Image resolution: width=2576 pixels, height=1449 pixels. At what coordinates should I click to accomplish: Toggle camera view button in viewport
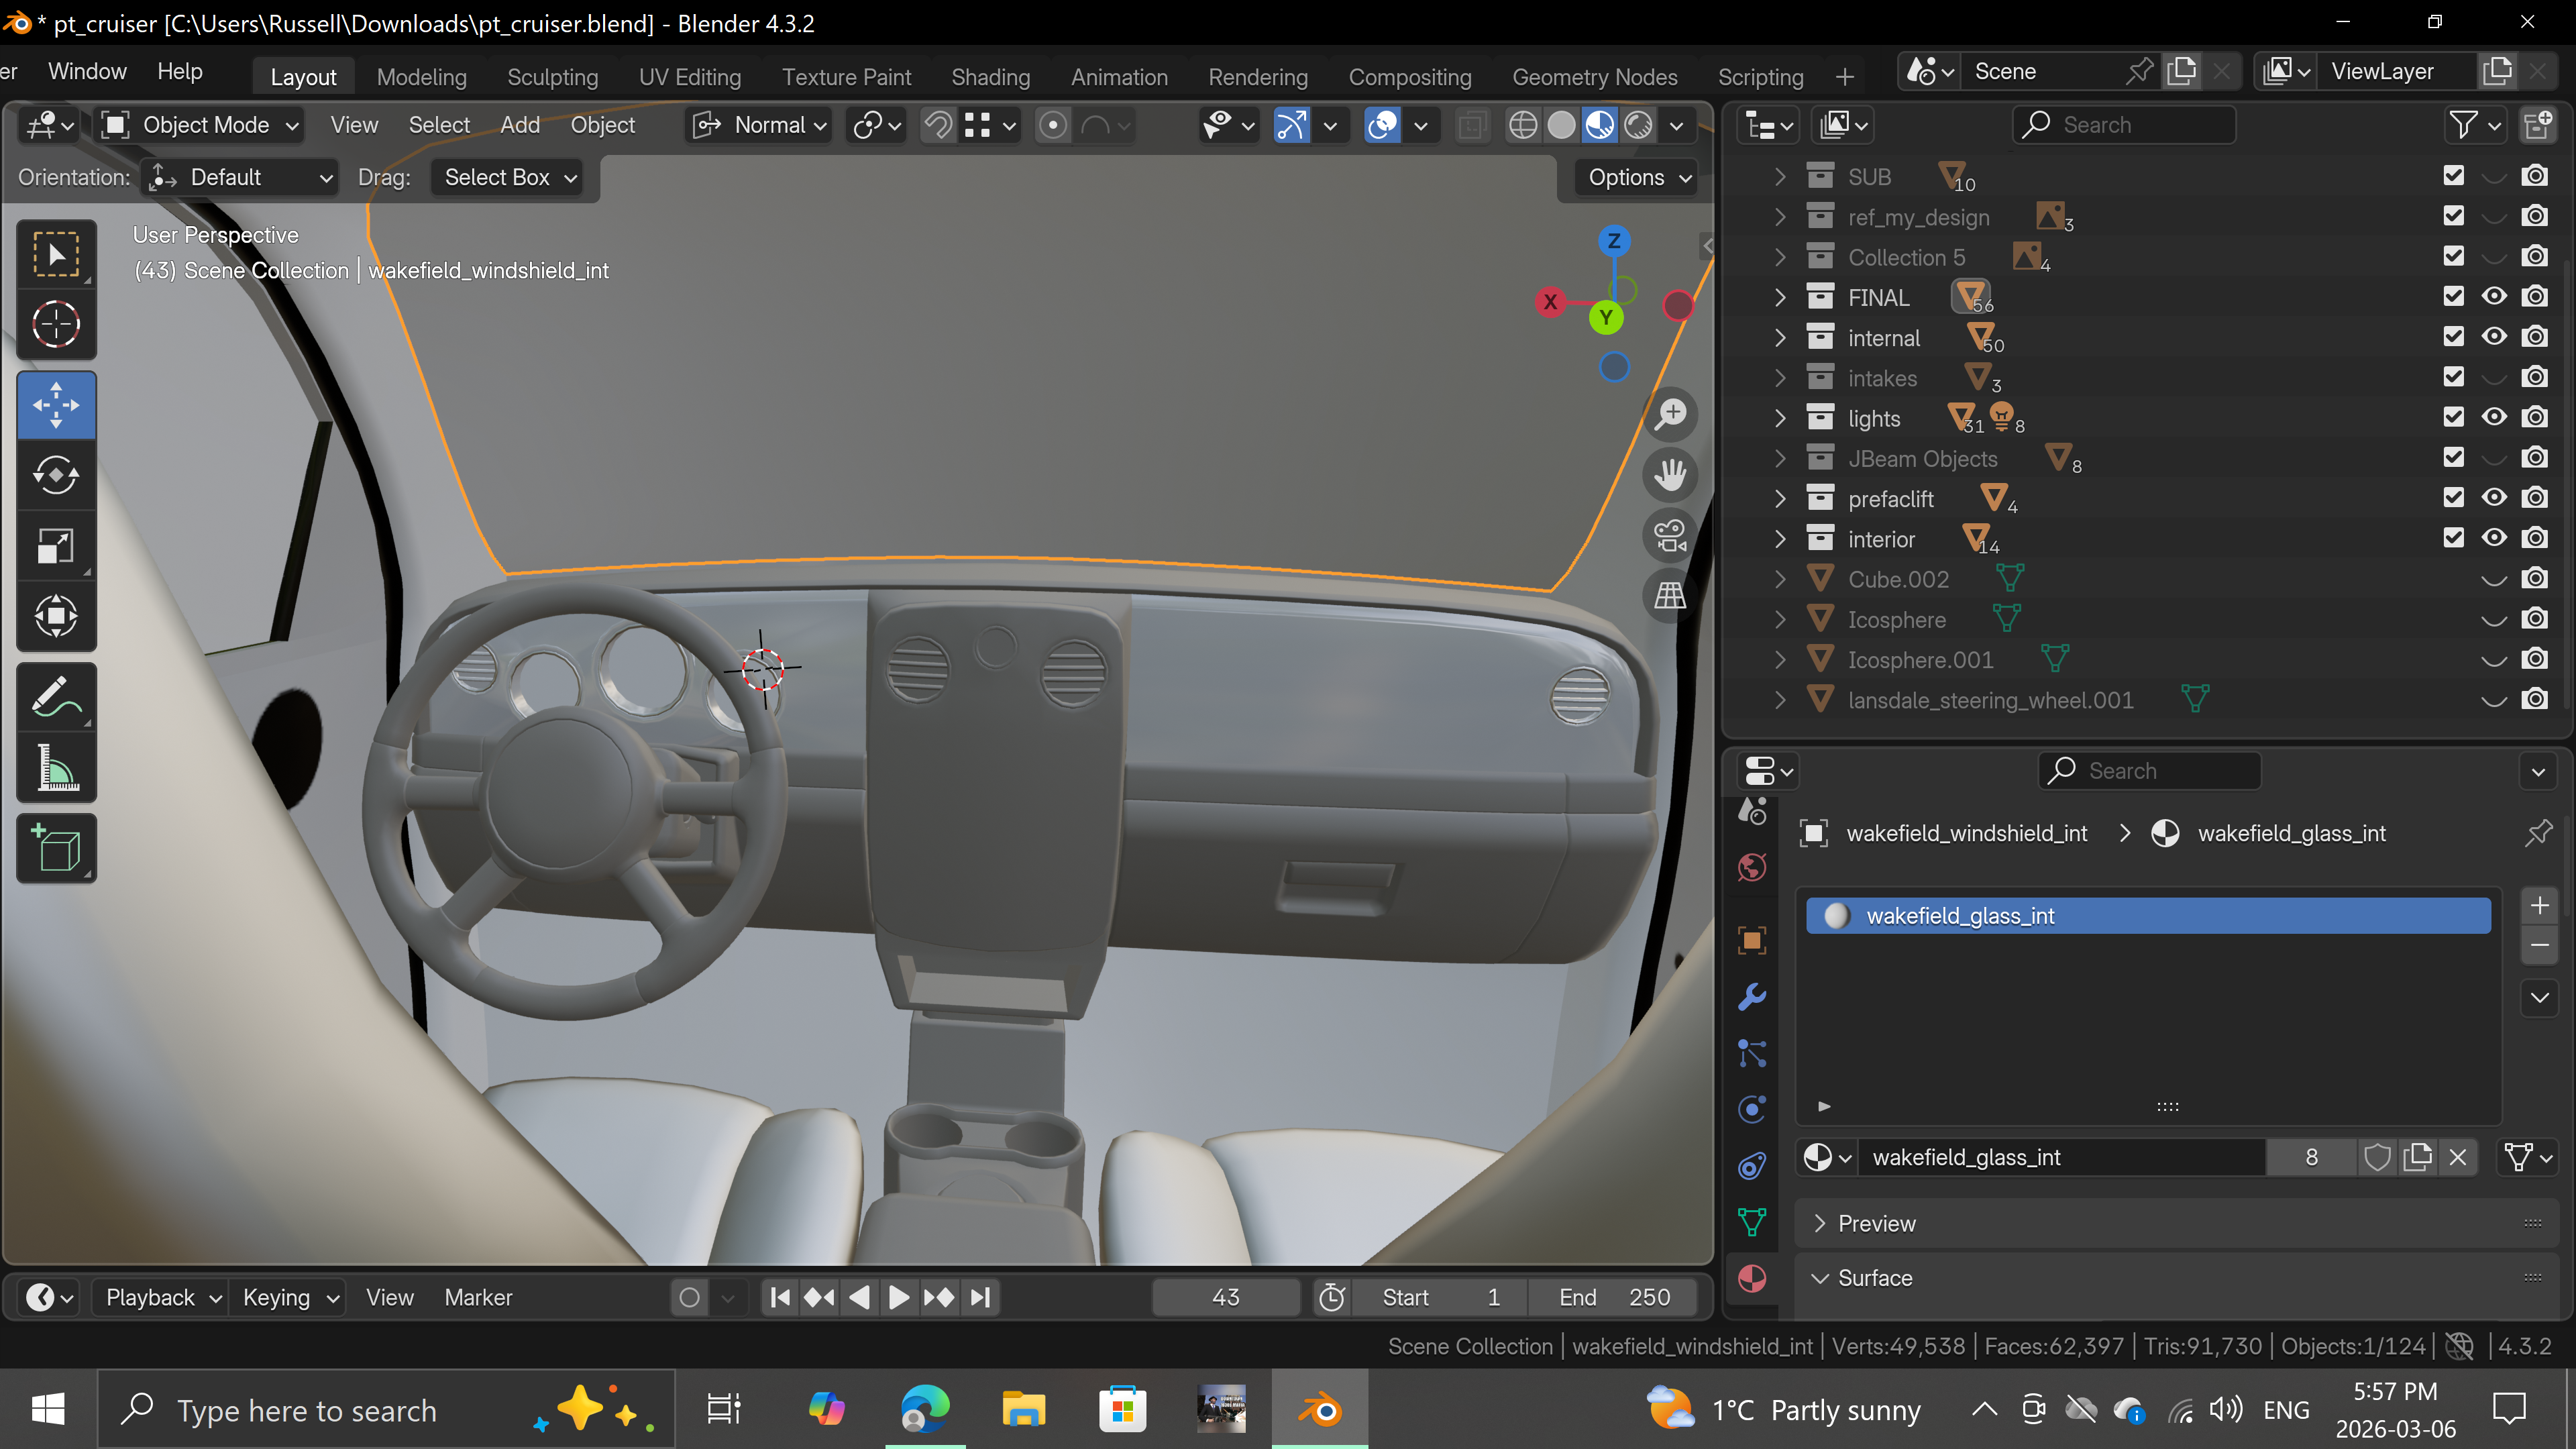pos(1670,535)
